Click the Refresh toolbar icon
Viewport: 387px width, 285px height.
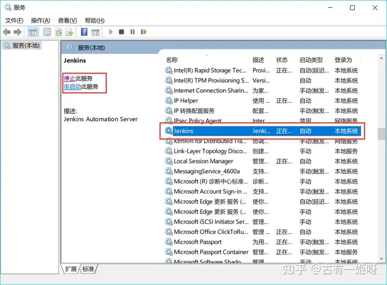coord(59,32)
